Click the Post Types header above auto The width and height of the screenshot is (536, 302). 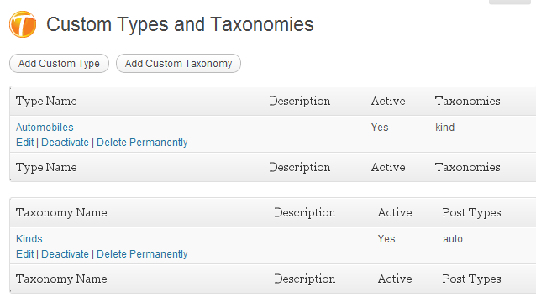pyautogui.click(x=472, y=213)
